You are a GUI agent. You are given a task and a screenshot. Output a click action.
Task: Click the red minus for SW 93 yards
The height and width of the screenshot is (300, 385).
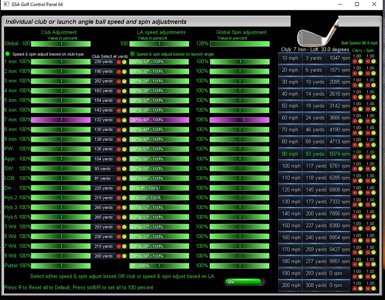[x=119, y=169]
